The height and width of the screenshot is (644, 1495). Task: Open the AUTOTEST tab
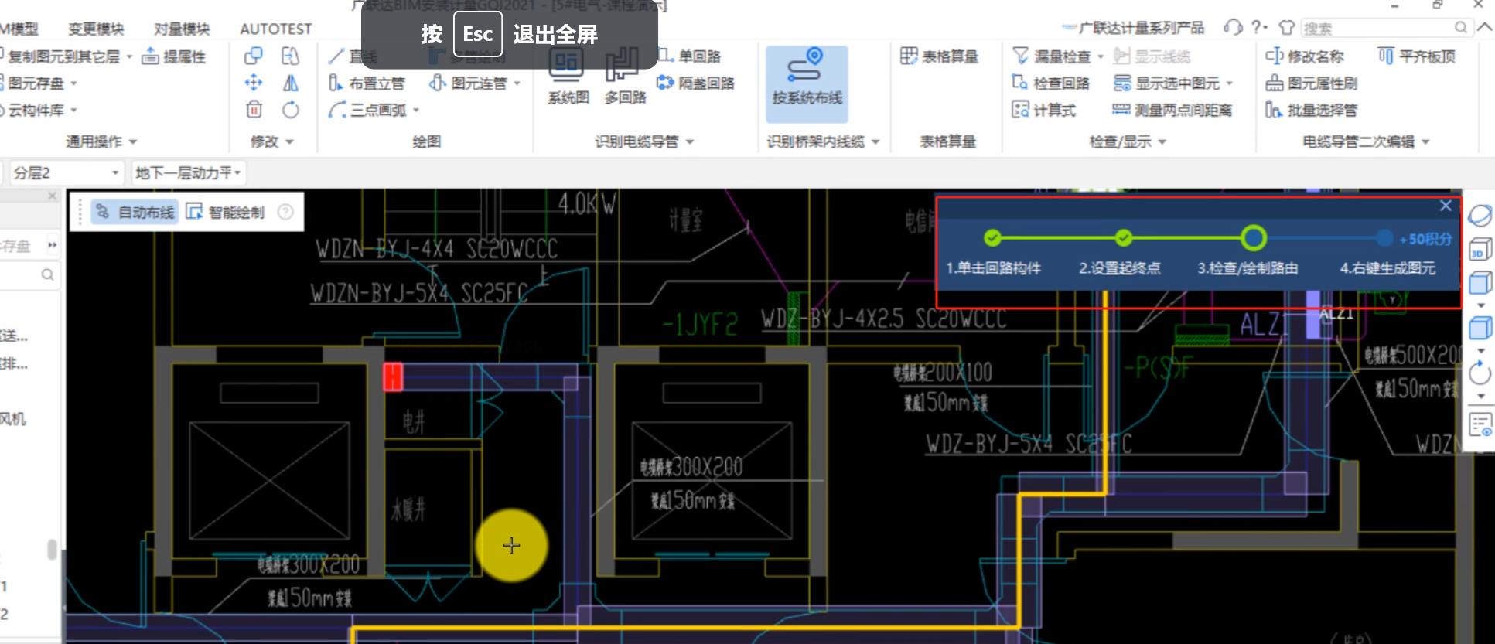(276, 29)
